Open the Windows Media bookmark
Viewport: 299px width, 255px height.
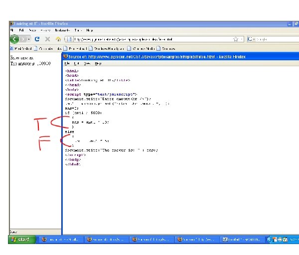(141, 49)
